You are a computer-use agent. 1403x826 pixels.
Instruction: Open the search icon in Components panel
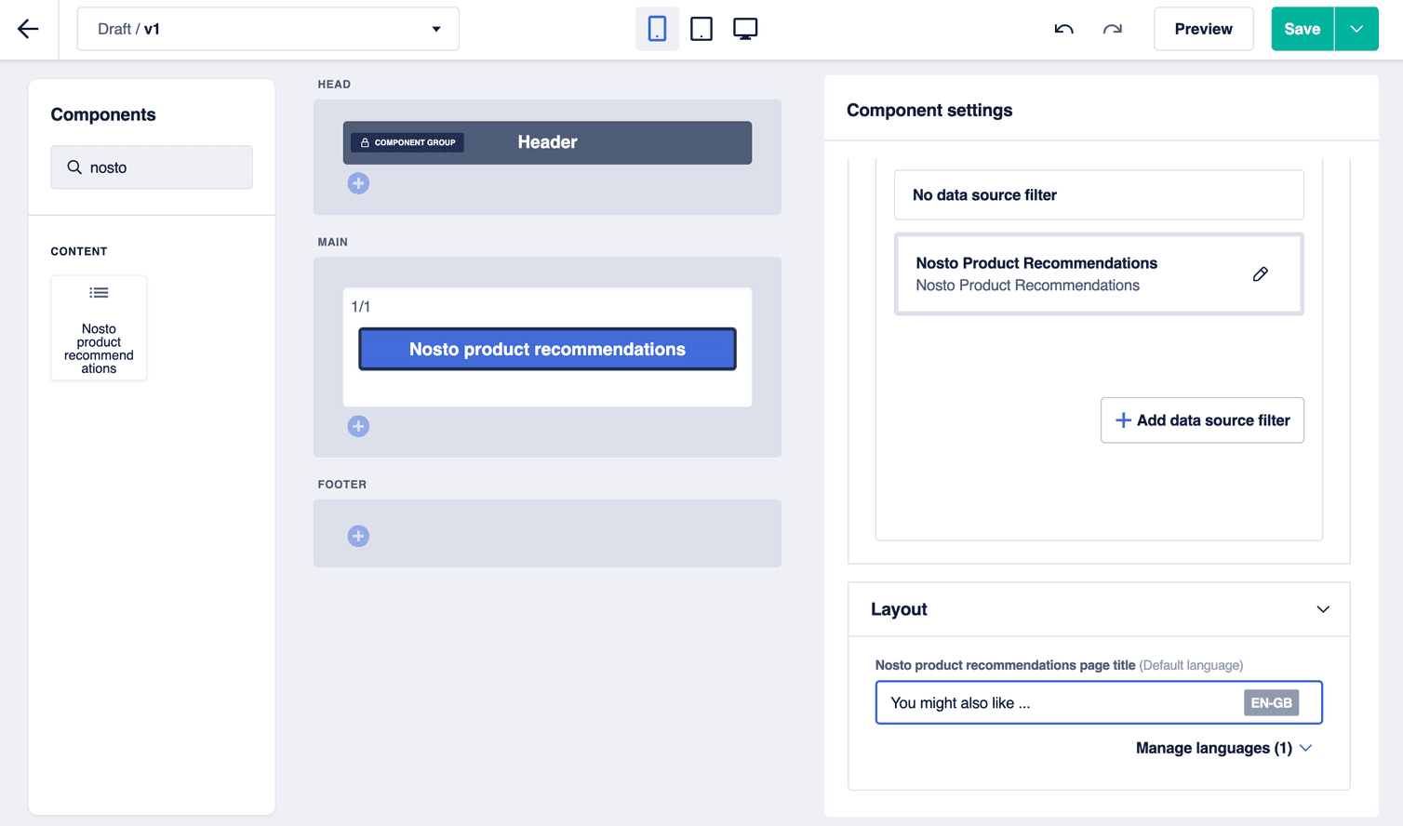tap(74, 167)
